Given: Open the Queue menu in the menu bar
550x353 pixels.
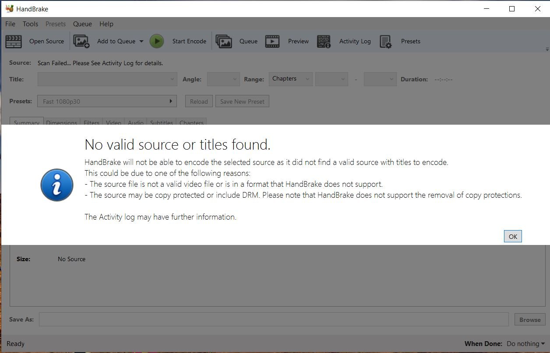Looking at the screenshot, I should coord(82,24).
